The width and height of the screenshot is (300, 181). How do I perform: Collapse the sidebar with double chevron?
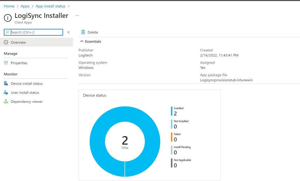pos(69,32)
